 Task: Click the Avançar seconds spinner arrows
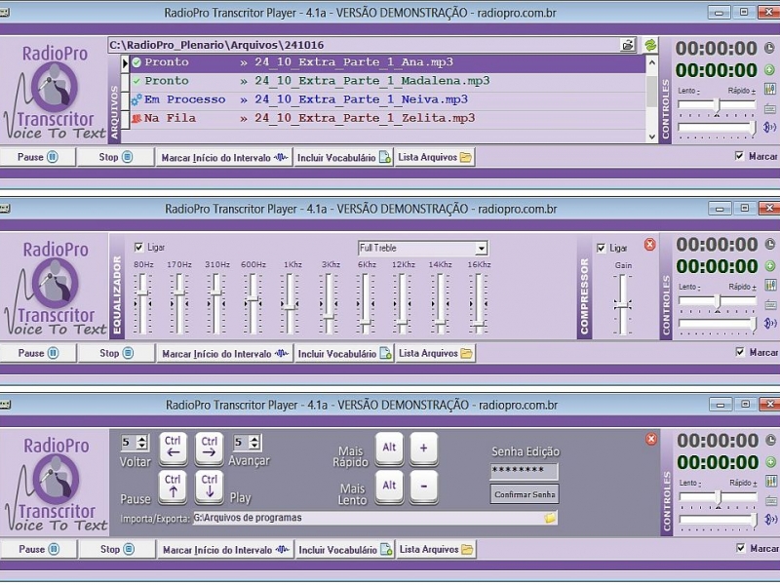pyautogui.click(x=254, y=443)
